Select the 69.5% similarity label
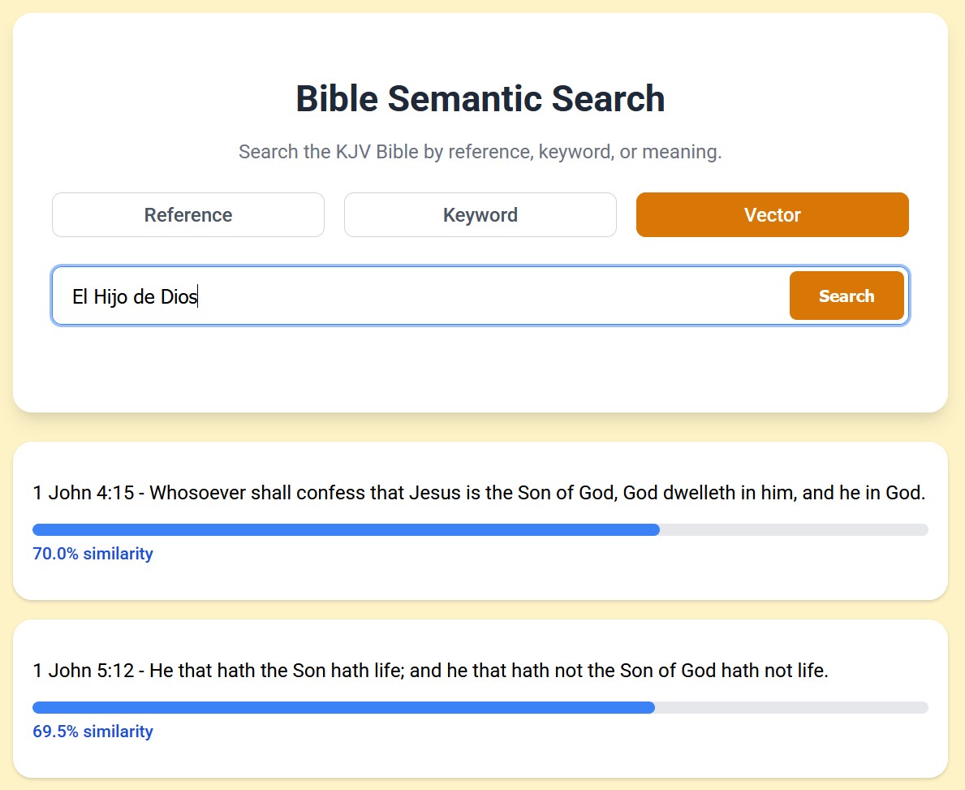 (x=93, y=731)
